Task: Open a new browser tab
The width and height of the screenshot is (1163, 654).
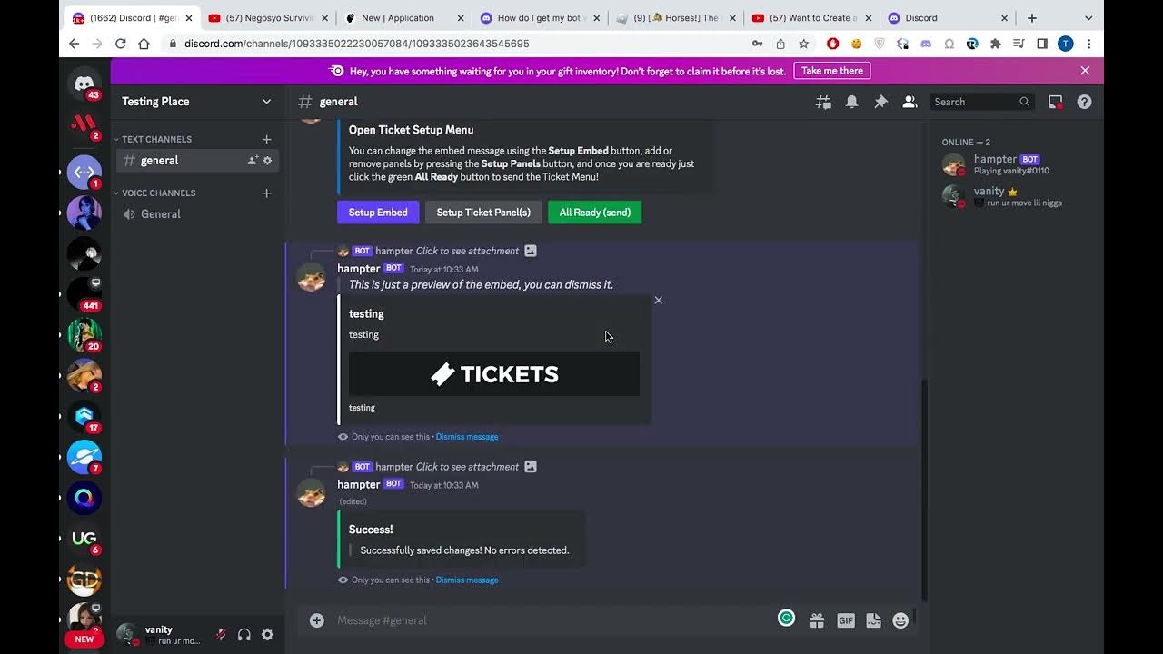Action: 1032,18
